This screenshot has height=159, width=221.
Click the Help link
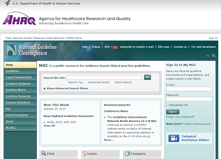pyautogui.click(x=84, y=47)
